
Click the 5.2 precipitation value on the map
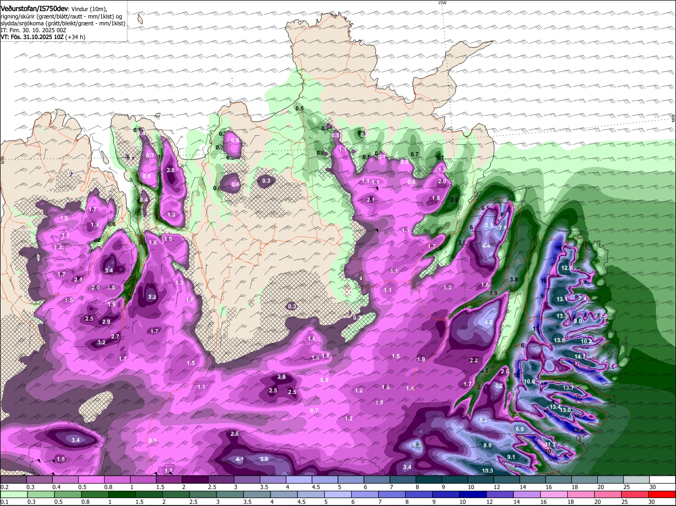coord(483,420)
